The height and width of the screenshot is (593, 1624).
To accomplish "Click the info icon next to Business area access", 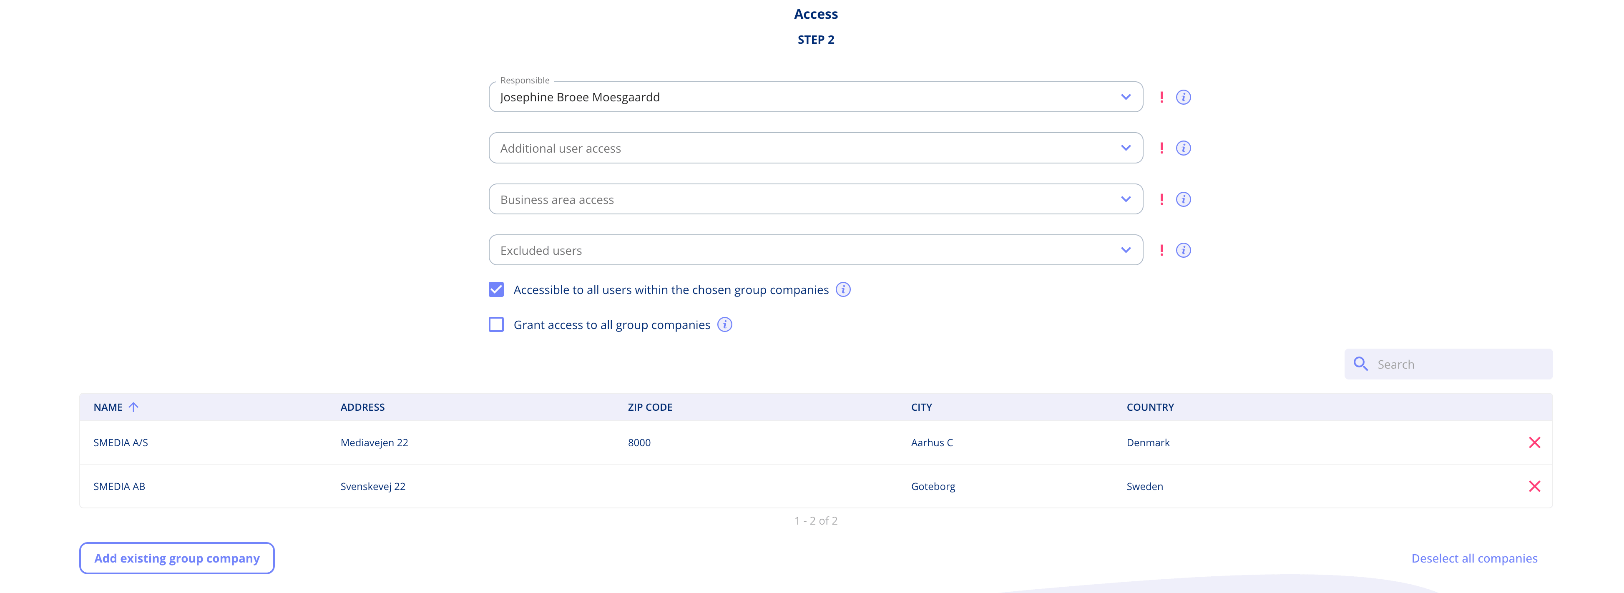I will point(1183,199).
